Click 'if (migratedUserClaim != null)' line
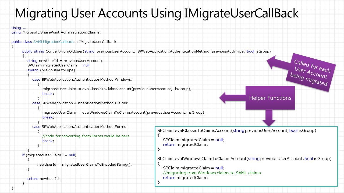This screenshot has height=193, width=344. pyautogui.click(x=49, y=155)
